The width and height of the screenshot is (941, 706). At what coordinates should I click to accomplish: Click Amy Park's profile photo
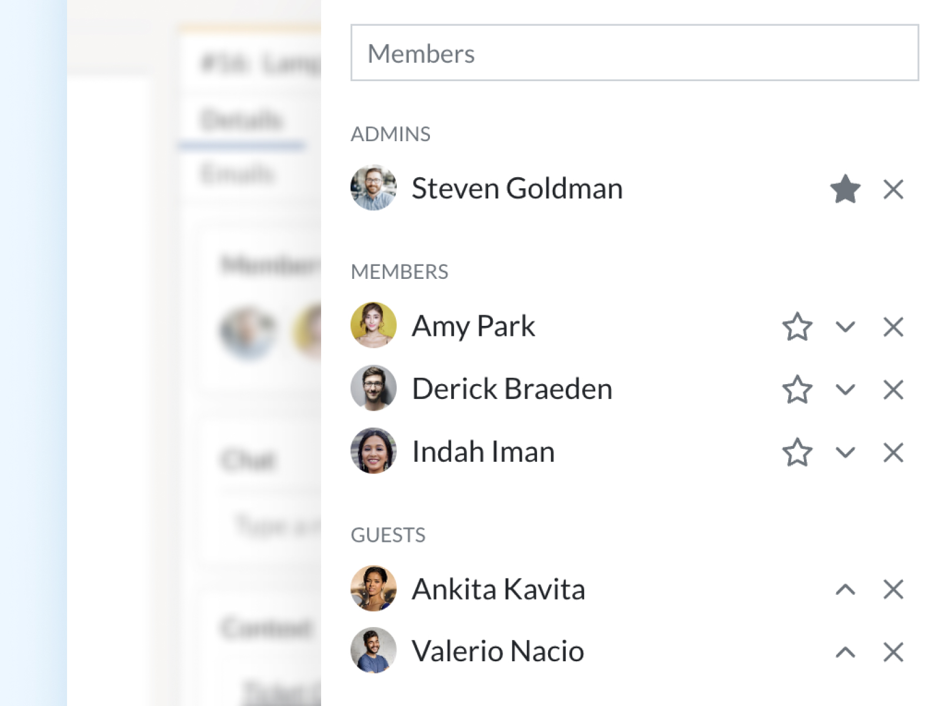[373, 325]
